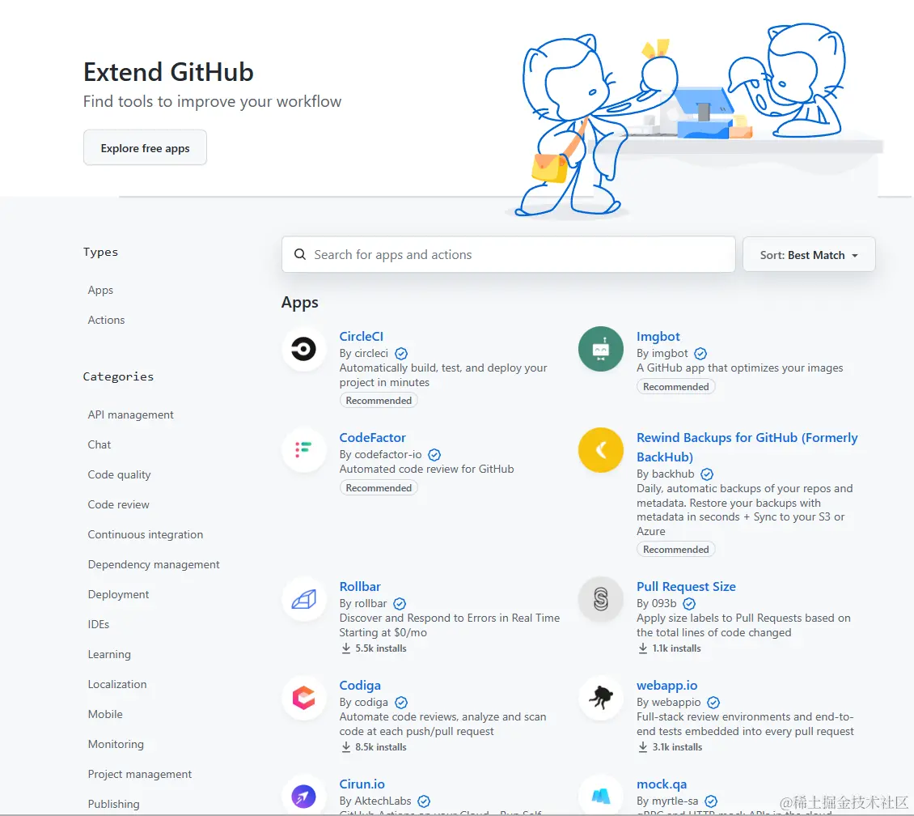This screenshot has width=914, height=816.
Task: Click the webapp.io installs download icon
Action: tap(642, 746)
